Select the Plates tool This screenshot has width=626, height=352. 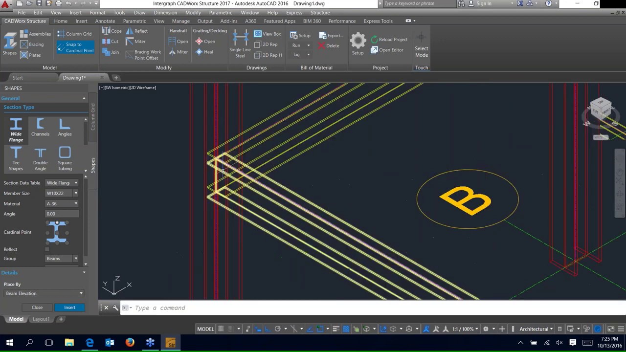point(30,55)
